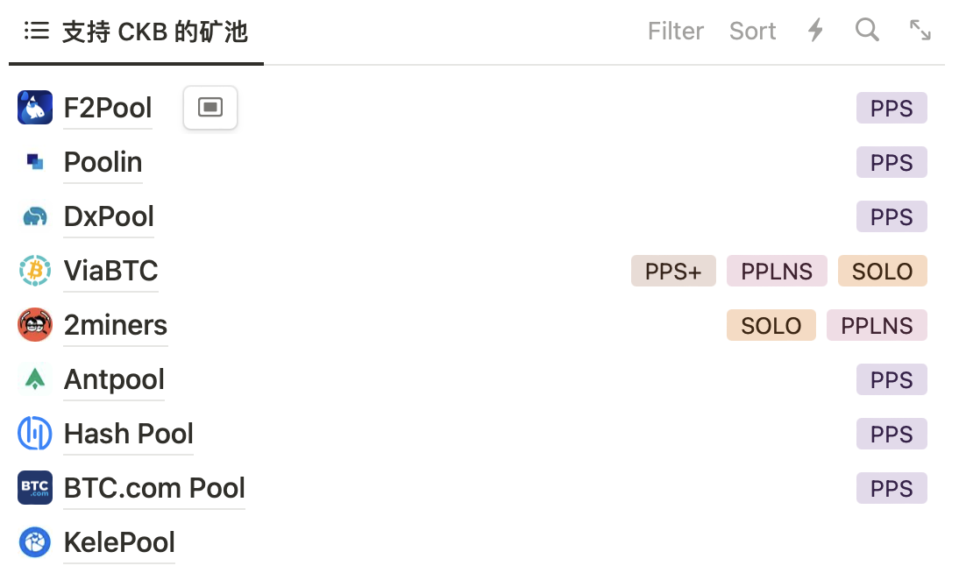Open the Sort options
959x580 pixels.
pos(752,32)
